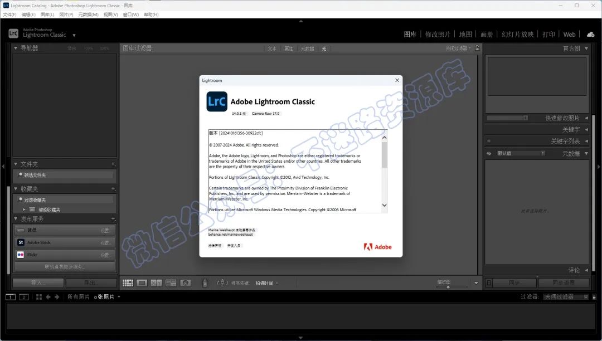Screen dimensions: 602x341
Task: Add publish service with plus icon
Action: click(113, 219)
